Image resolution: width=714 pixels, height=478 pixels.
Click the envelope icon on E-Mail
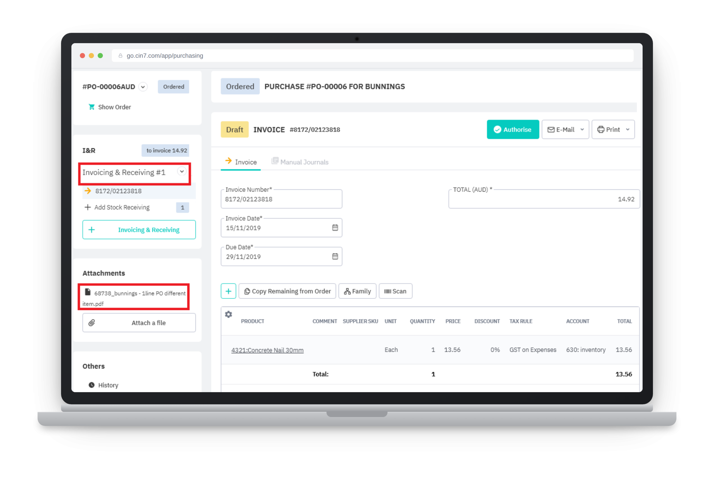click(x=551, y=130)
